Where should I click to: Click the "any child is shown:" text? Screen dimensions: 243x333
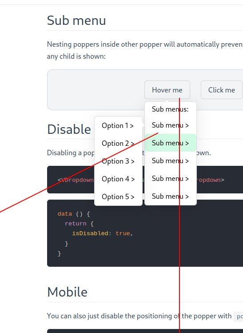click(76, 56)
